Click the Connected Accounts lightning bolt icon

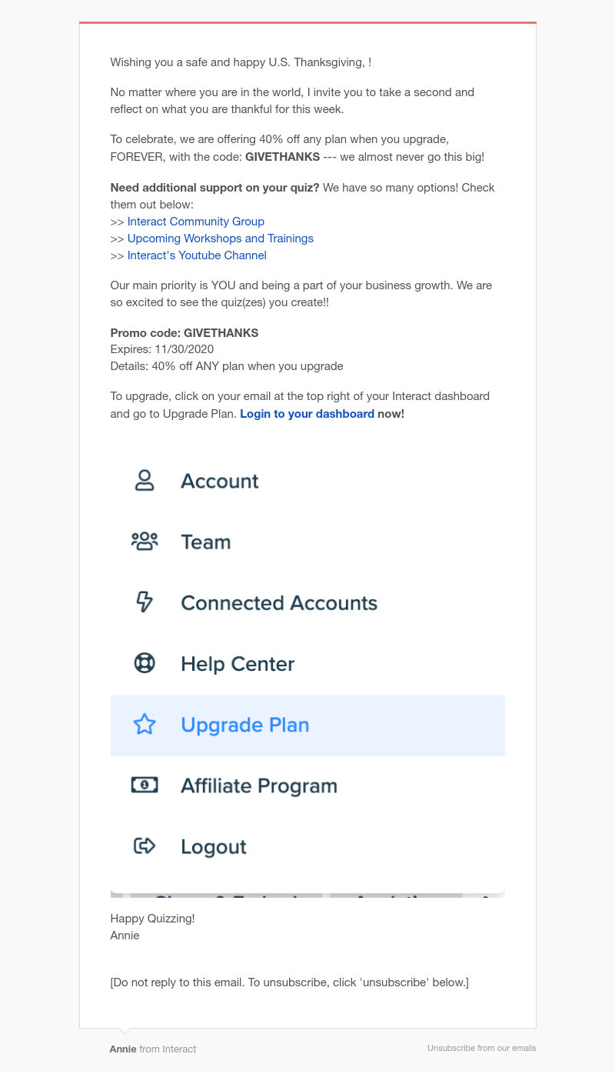coord(145,602)
